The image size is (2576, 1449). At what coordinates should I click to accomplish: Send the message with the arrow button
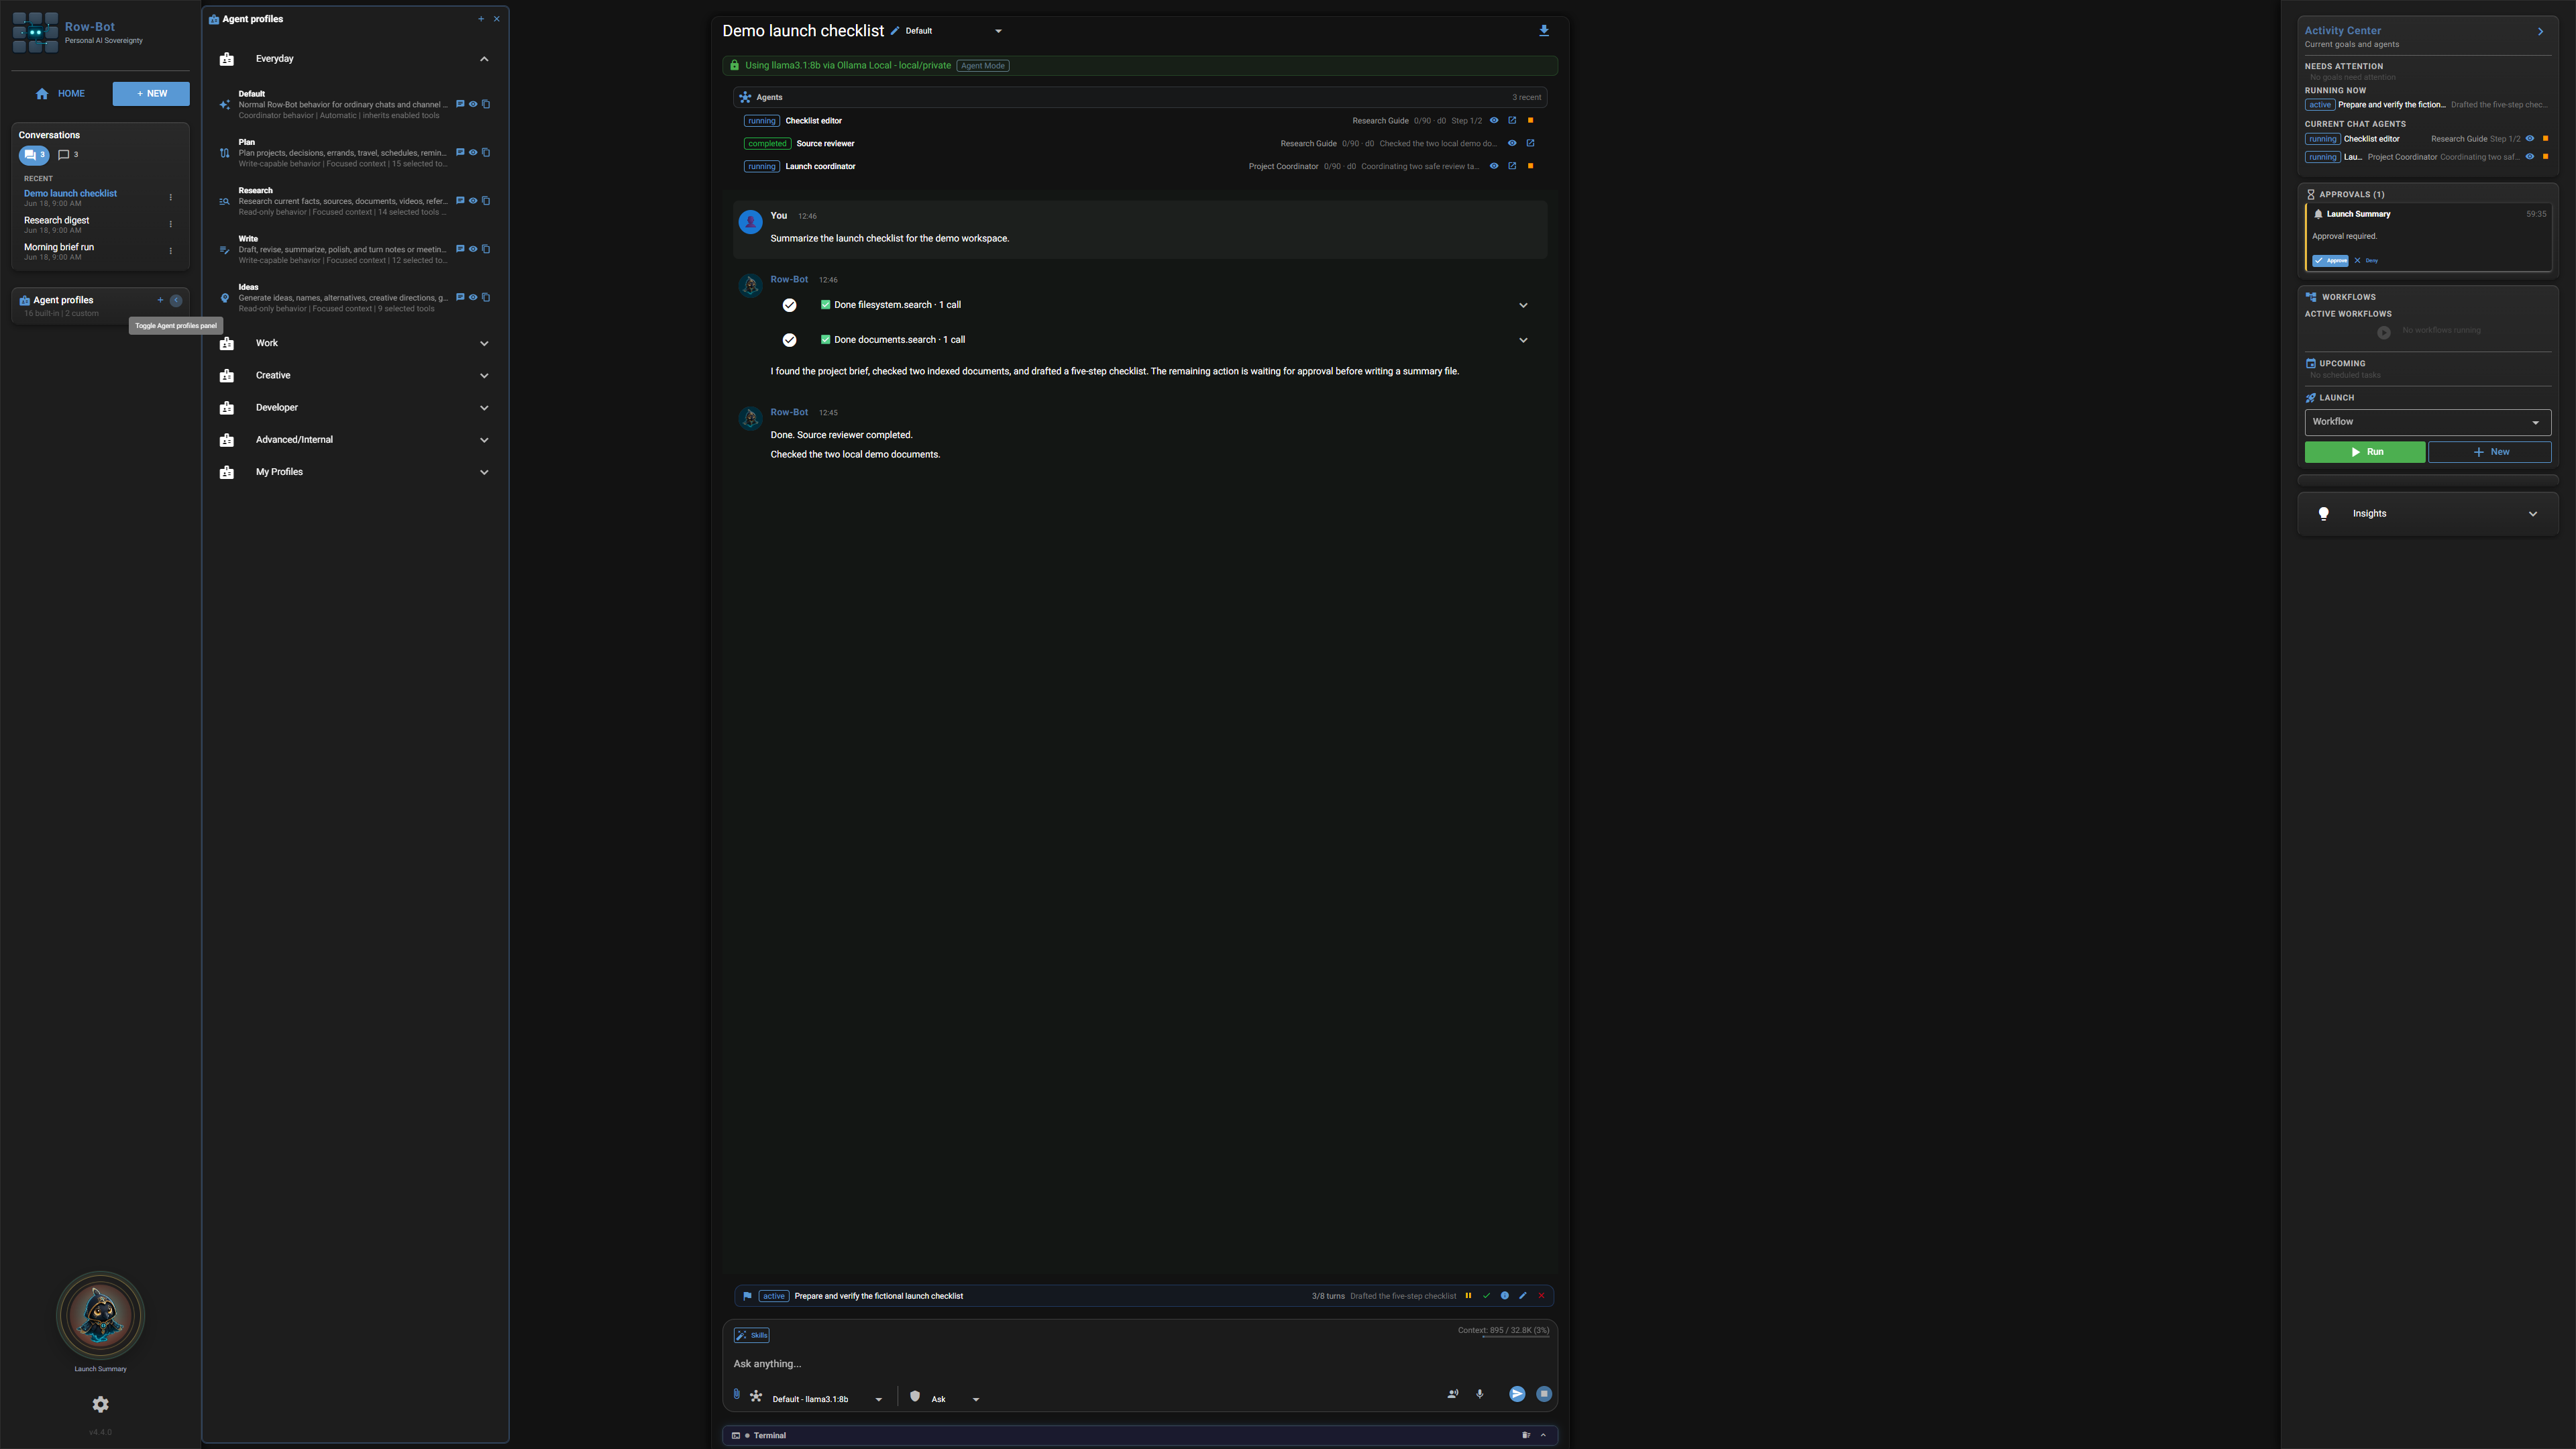(1517, 1394)
